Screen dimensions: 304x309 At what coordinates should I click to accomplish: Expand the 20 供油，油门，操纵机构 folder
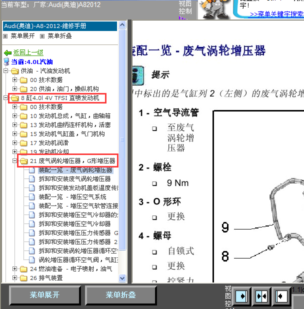(x=14, y=88)
